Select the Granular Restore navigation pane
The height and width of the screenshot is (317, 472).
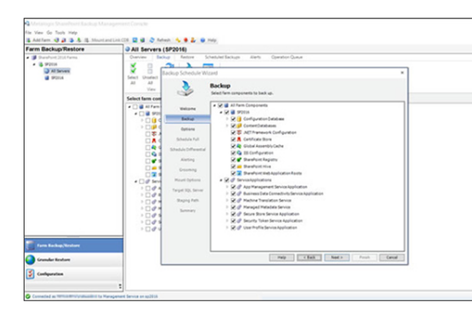[74, 260]
